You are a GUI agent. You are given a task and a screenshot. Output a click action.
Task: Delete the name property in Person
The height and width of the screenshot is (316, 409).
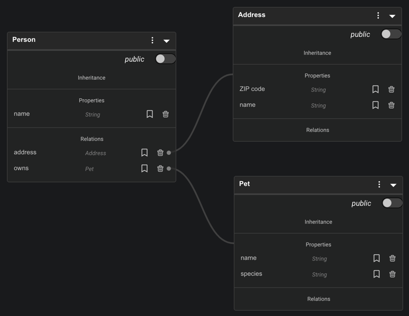(x=166, y=114)
